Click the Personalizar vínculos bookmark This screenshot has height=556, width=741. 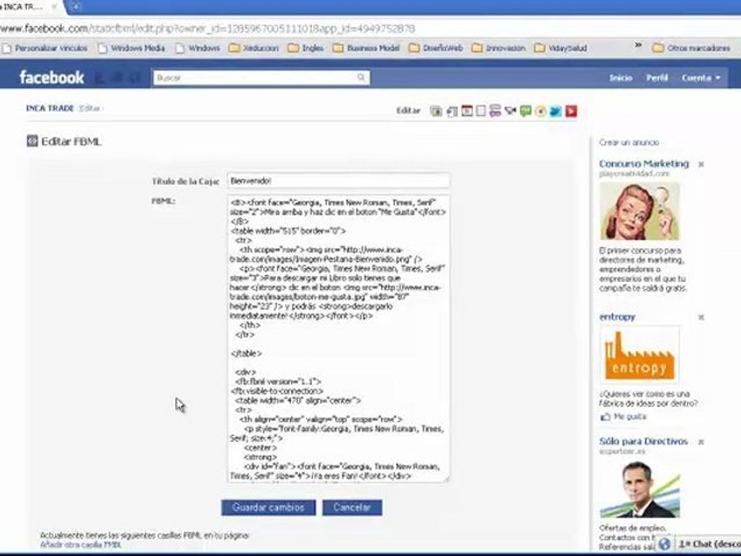click(x=45, y=48)
